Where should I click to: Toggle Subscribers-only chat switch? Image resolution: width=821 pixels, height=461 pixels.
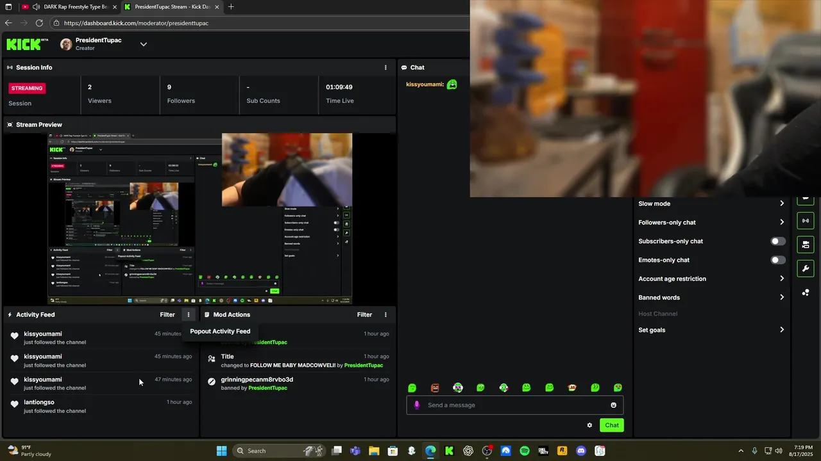coord(777,241)
